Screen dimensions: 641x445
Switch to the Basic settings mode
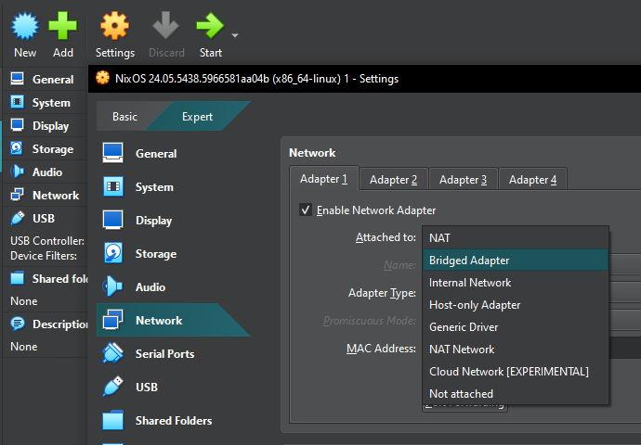[124, 117]
